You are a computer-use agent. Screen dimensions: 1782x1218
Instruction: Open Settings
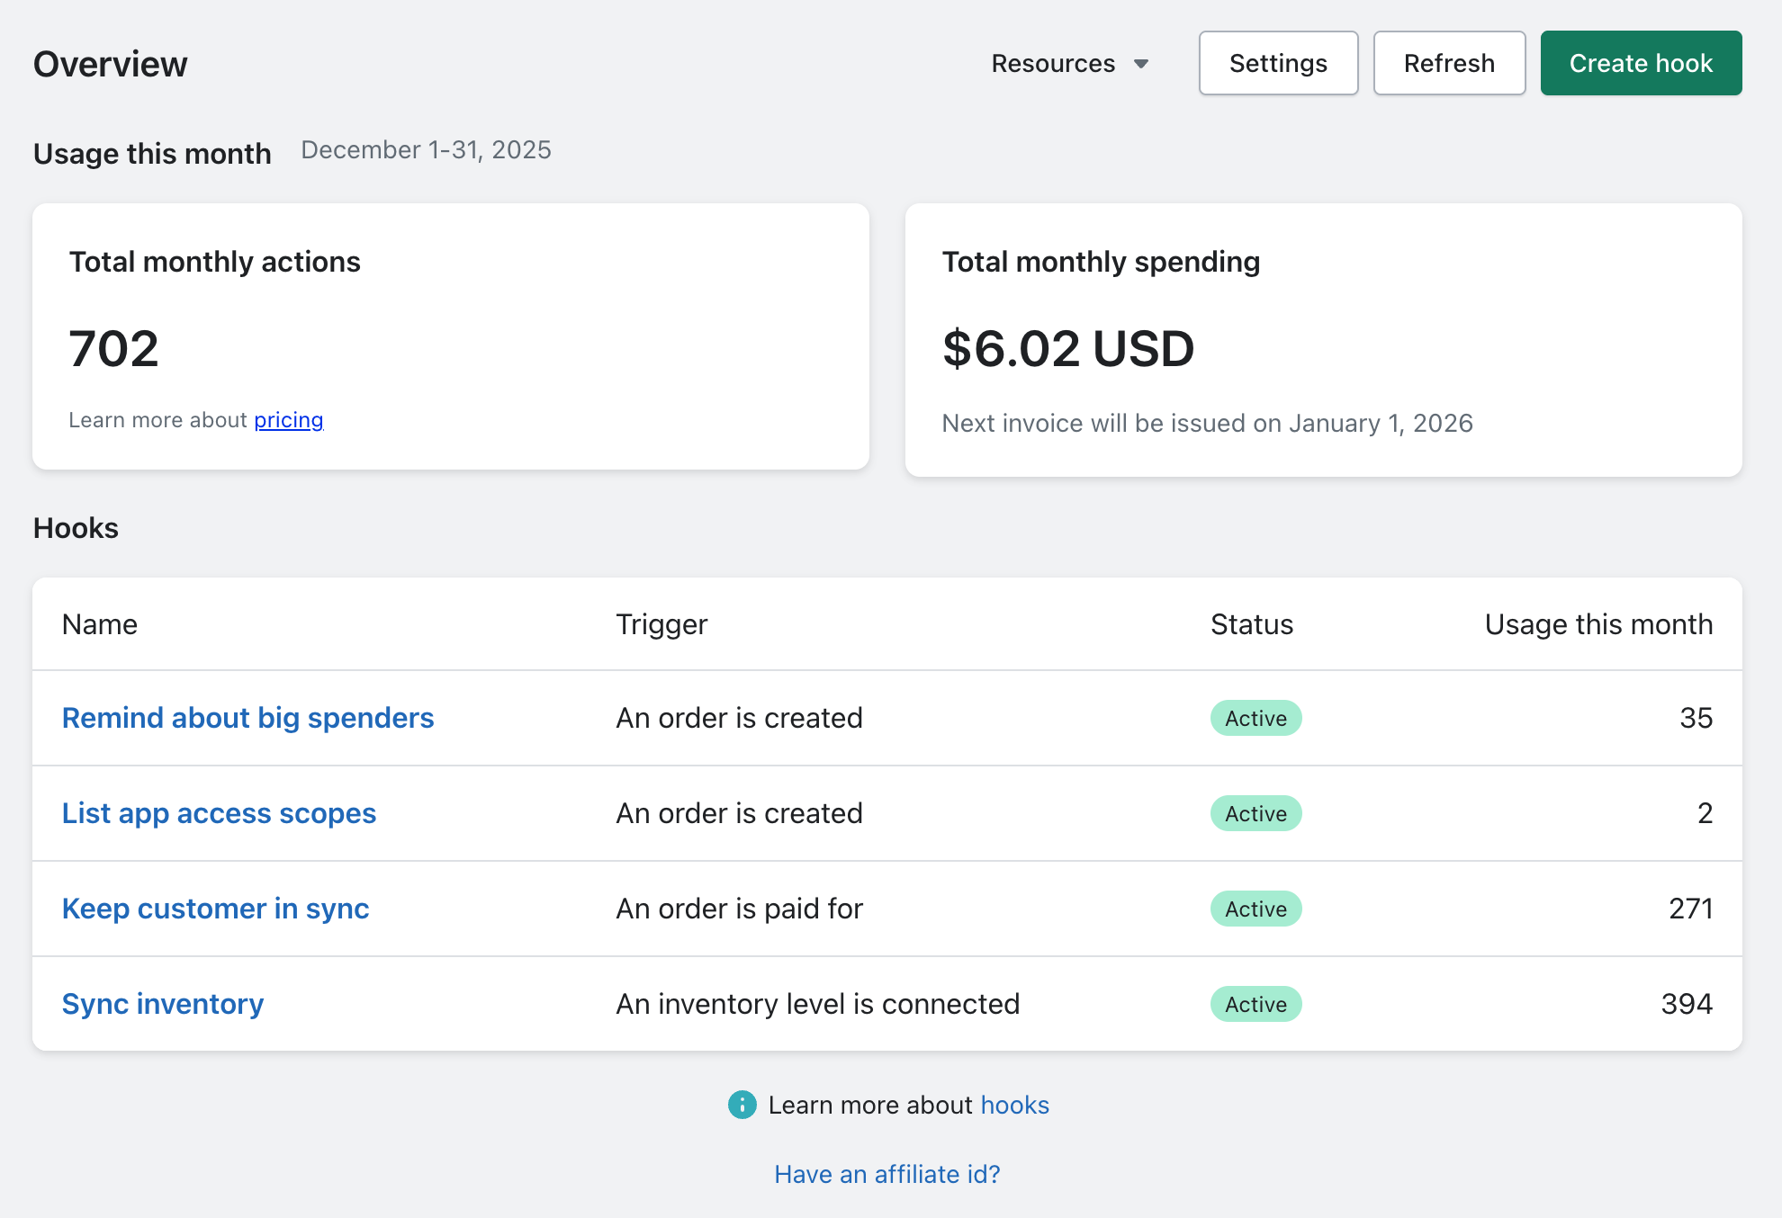(x=1278, y=63)
